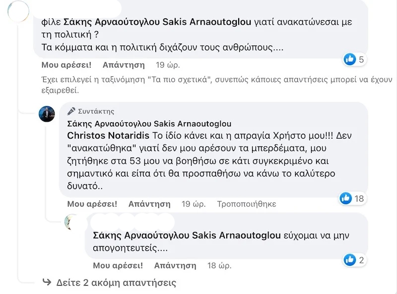This screenshot has width=397, height=294.
Task: Open author name link above Christos Notaridis
Action: click(149, 123)
